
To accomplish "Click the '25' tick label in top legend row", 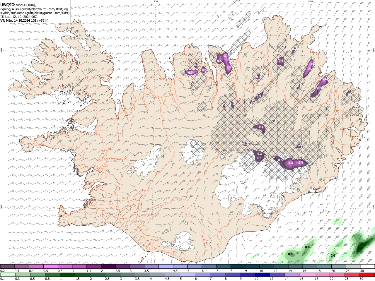I will click(348, 271).
